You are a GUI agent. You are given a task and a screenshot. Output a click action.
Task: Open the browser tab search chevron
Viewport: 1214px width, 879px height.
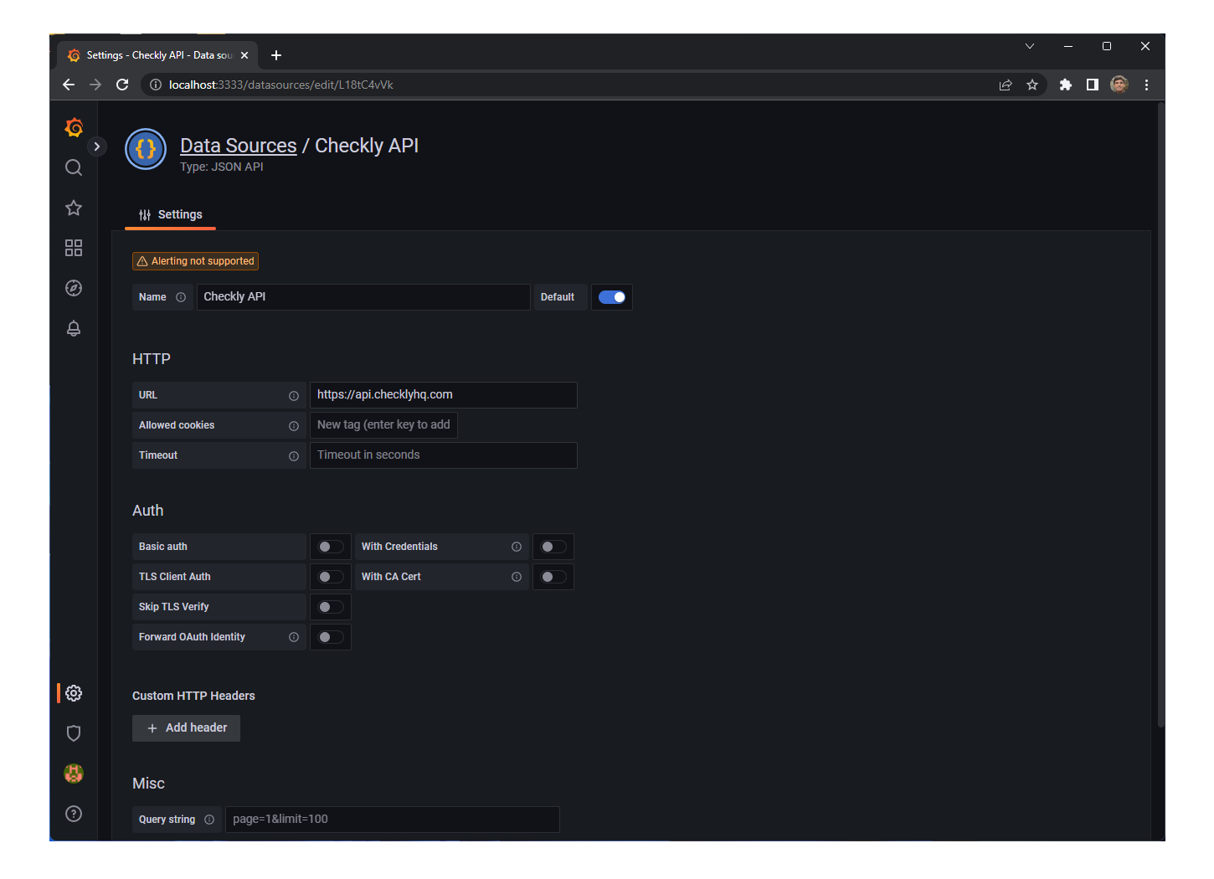(1029, 46)
